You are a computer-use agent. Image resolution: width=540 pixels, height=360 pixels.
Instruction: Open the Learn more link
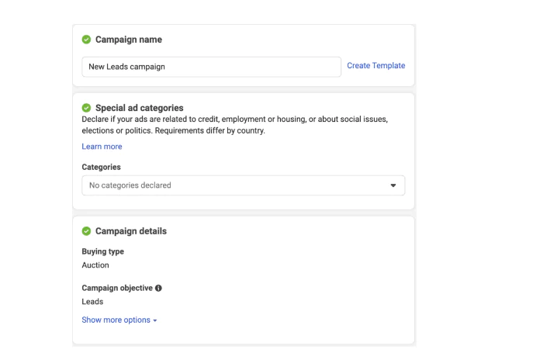pyautogui.click(x=102, y=147)
